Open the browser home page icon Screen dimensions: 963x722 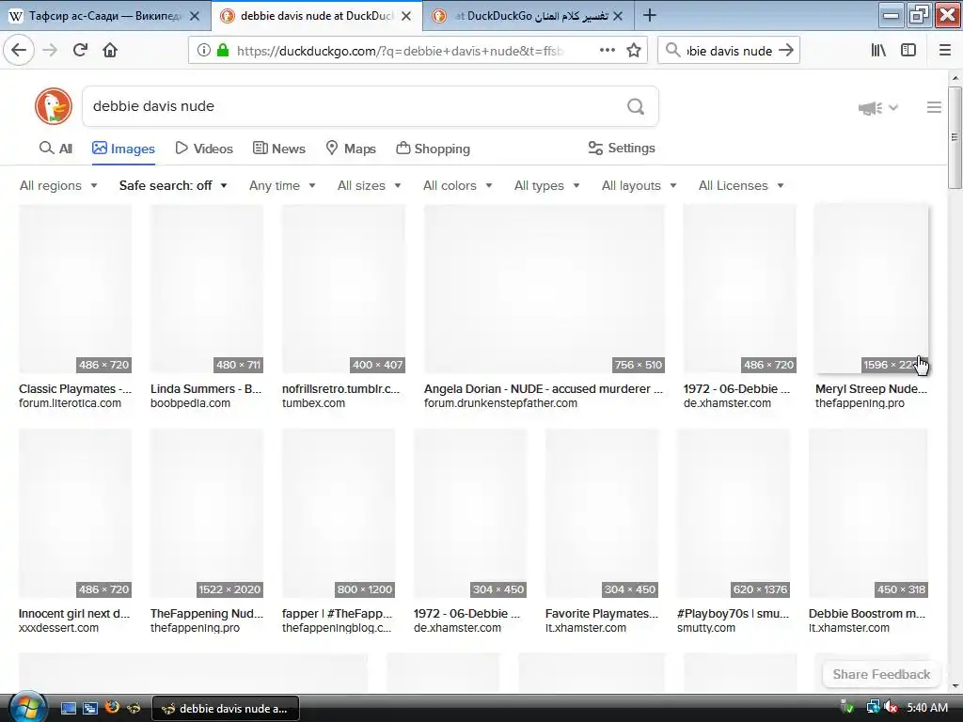(110, 51)
